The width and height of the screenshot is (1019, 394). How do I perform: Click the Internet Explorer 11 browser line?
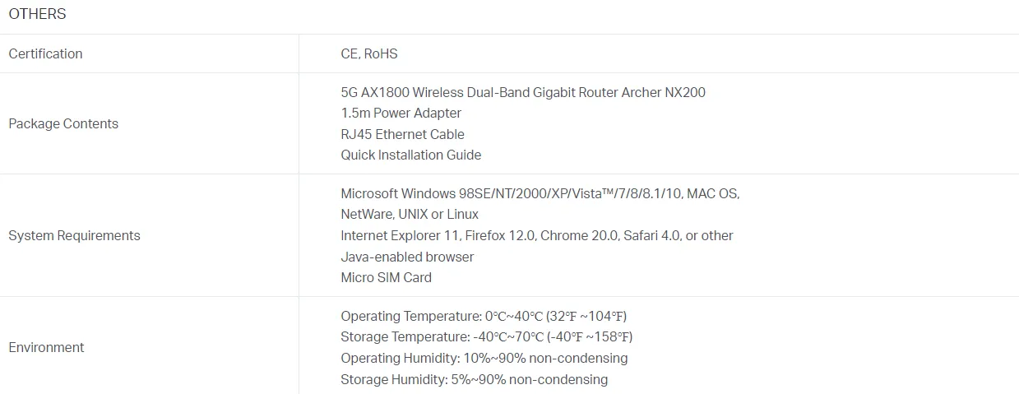point(537,235)
